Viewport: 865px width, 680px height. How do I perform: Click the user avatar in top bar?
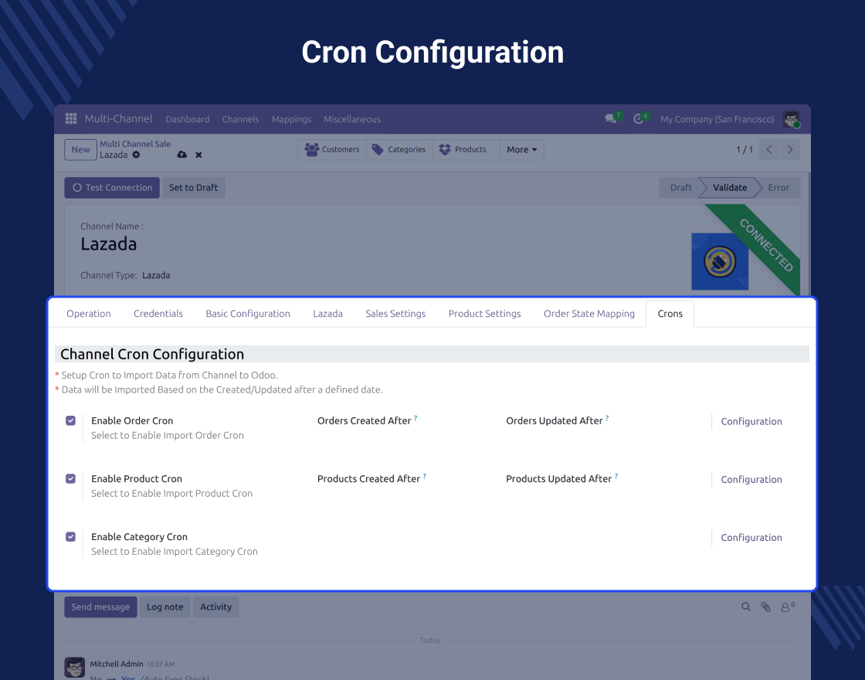coord(792,119)
